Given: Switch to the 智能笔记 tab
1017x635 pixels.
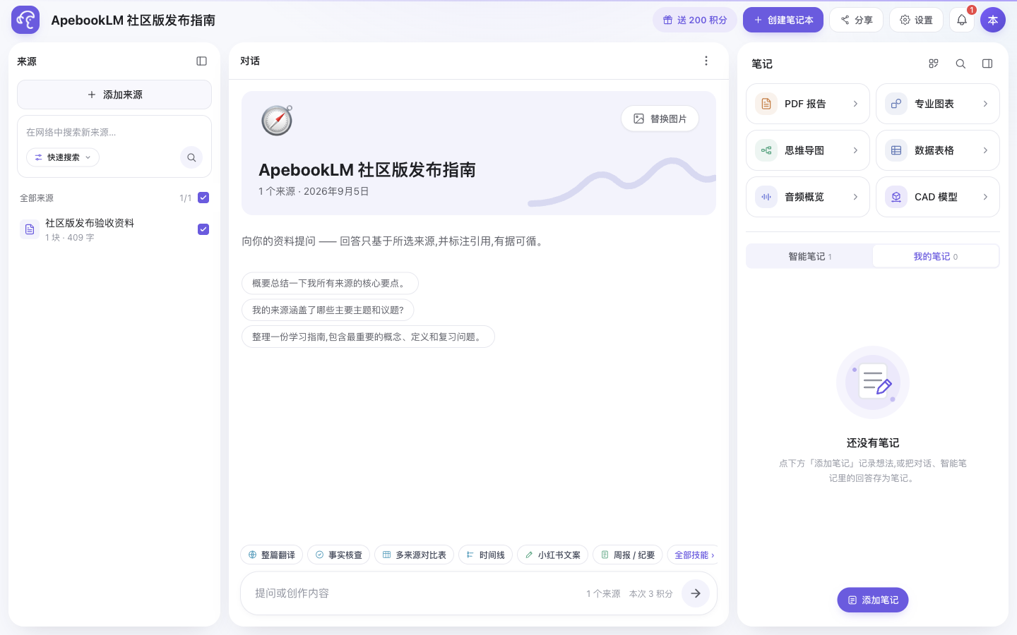Looking at the screenshot, I should (809, 256).
